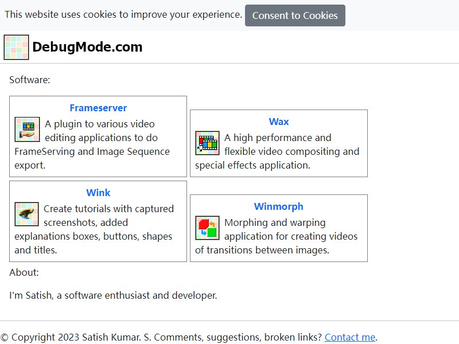Open the Frameserver title link

point(98,108)
